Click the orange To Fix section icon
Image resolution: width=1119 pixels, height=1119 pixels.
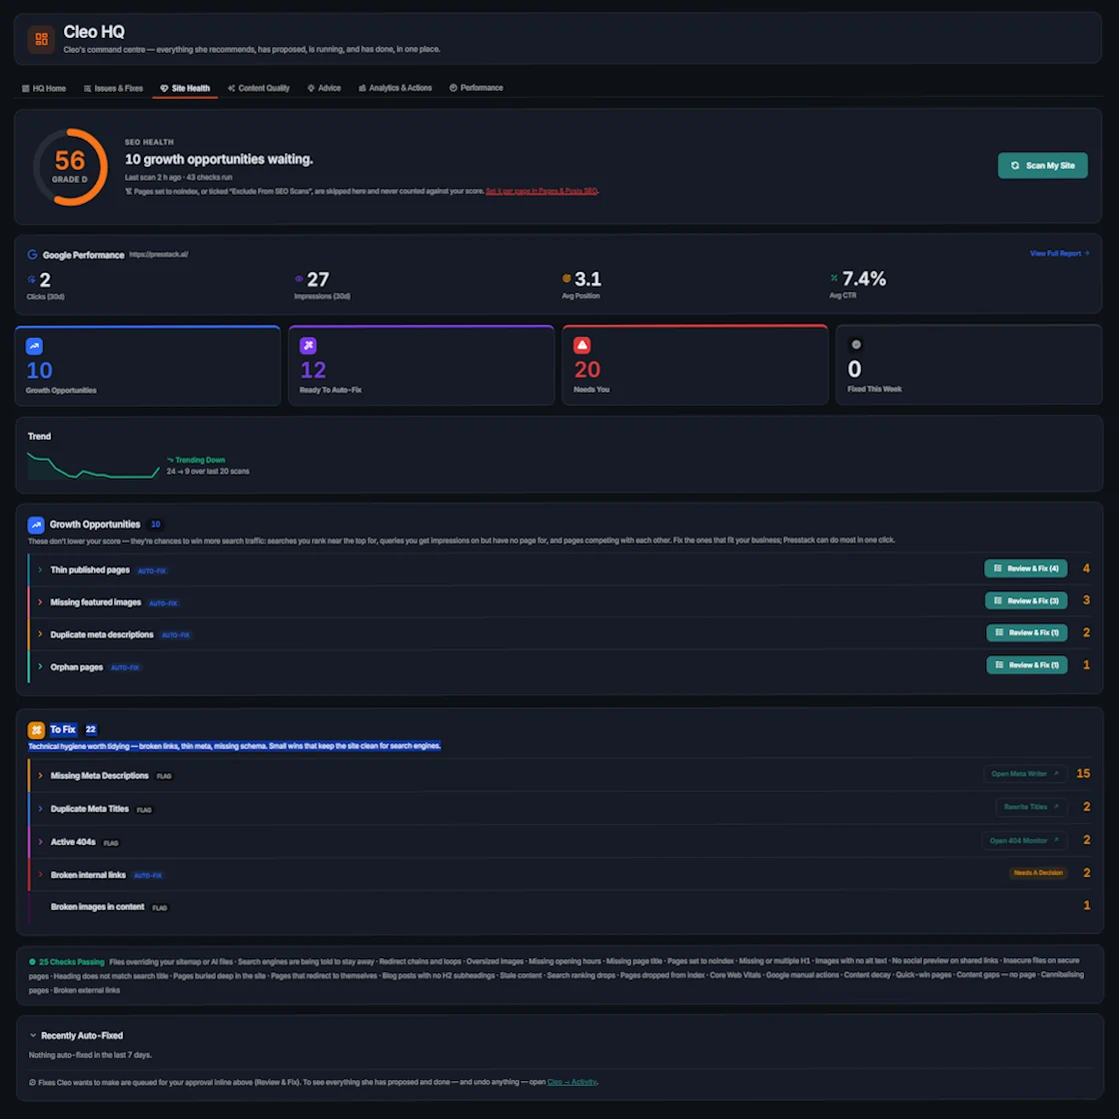36,730
